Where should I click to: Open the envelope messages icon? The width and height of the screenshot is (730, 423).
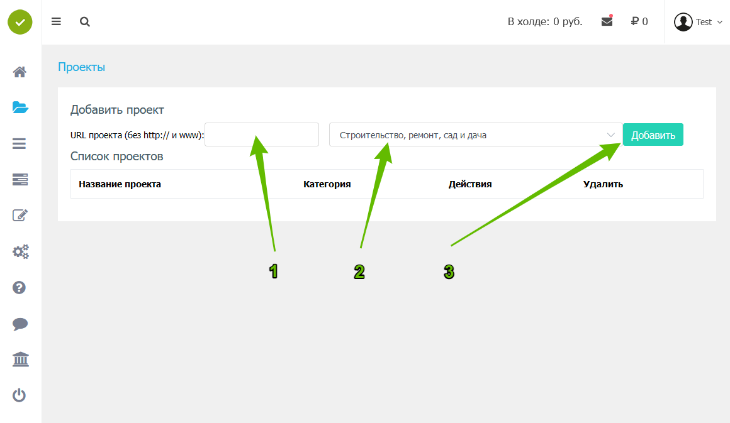(x=607, y=21)
